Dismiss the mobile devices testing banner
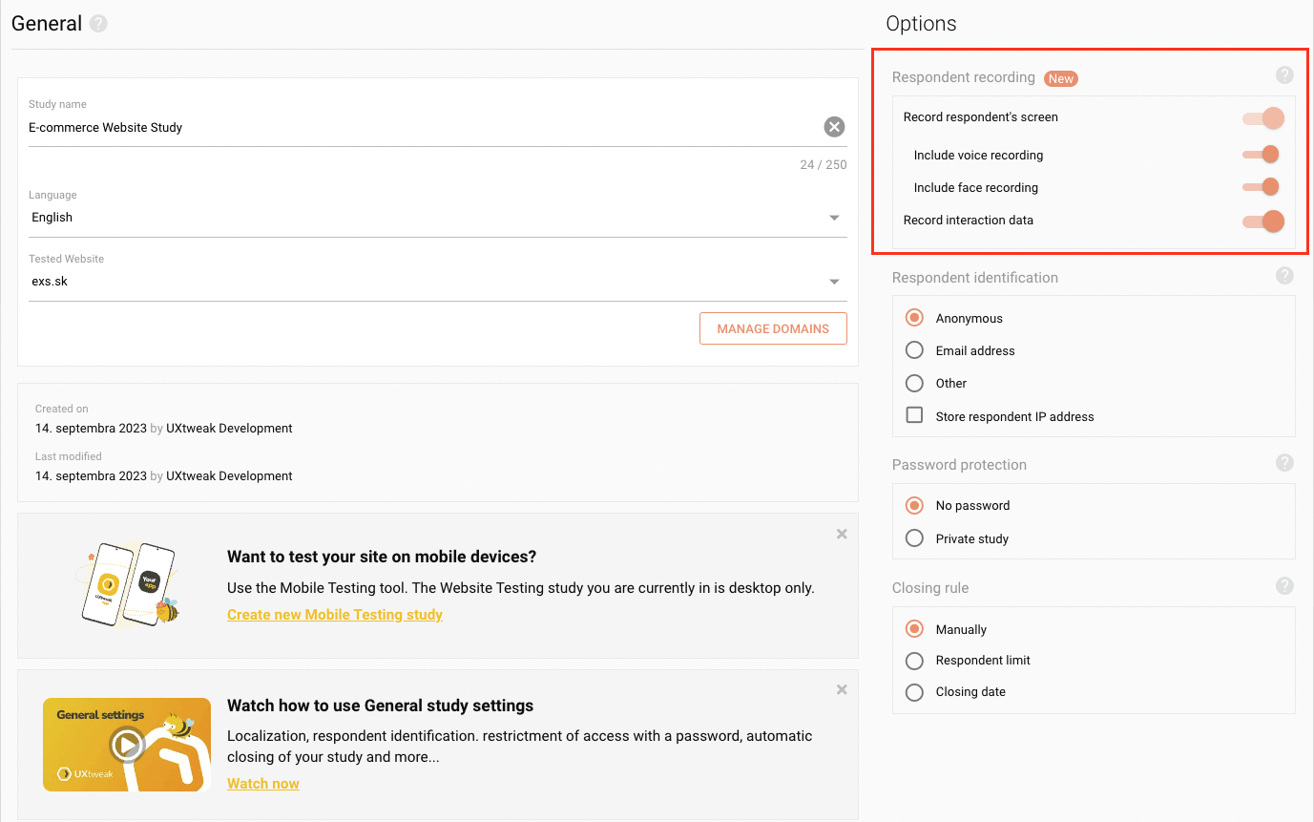Screen dimensions: 1314x822 (842, 535)
